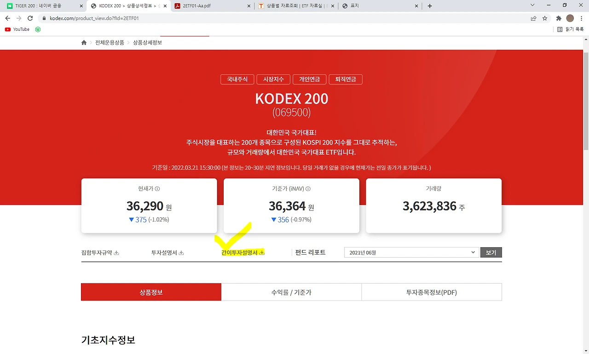Click the 기초지수정보 heading
Viewport: 589px width, 354px height.
pyautogui.click(x=108, y=340)
